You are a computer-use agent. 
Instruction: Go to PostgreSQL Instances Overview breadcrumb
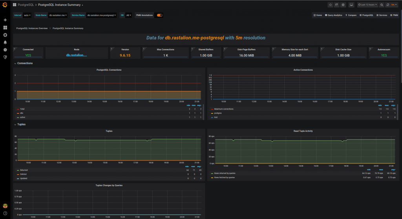(32, 28)
